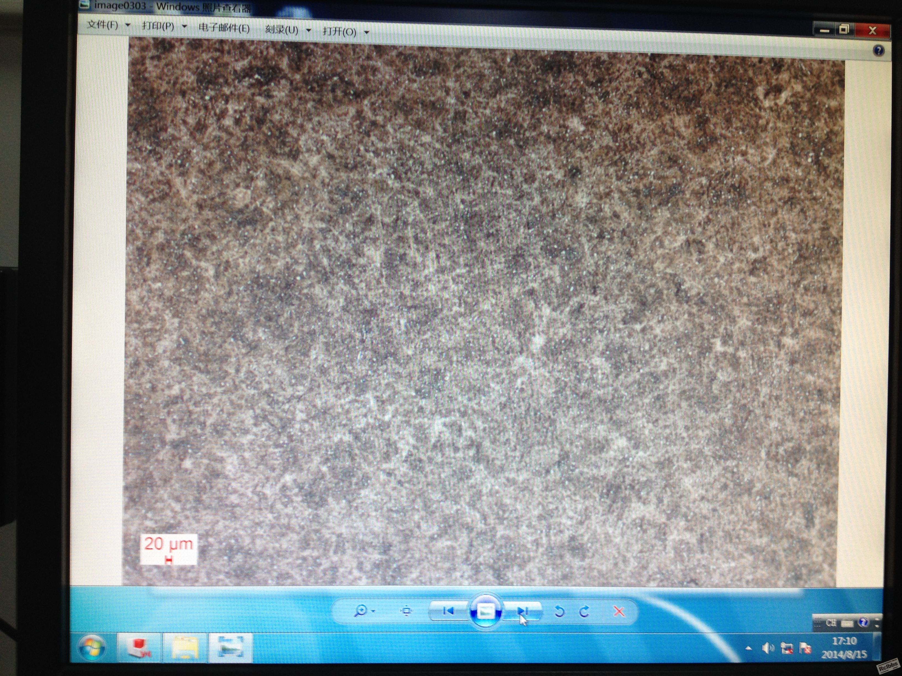This screenshot has height=676, width=902.
Task: Close the Photo Viewer window
Action: 872,30
